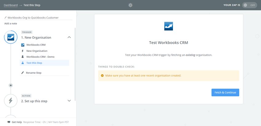The image size is (261, 126).
Task: Click the checkmark icon in the yellow notice
Action: pos(102,76)
